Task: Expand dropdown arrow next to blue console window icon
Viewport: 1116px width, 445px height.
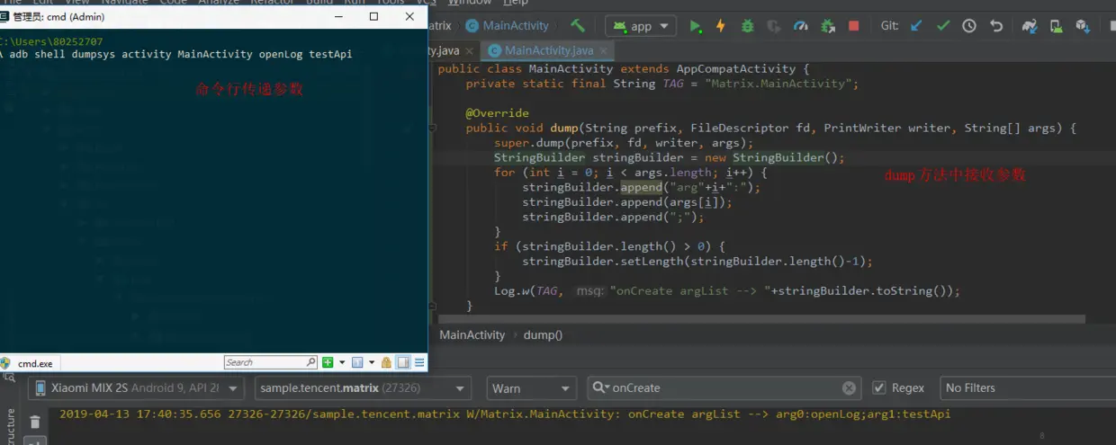Action: click(371, 363)
